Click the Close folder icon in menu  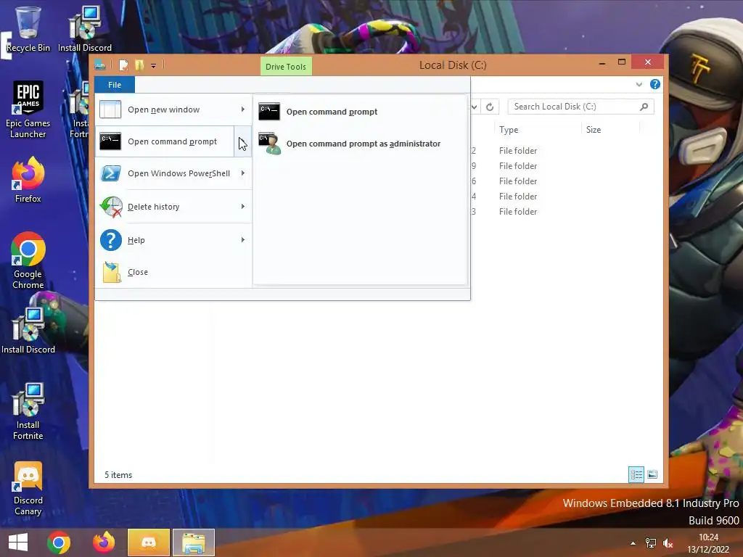coord(111,272)
